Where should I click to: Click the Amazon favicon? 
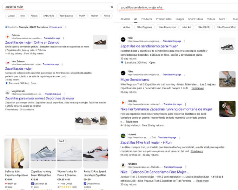[x=123, y=165]
